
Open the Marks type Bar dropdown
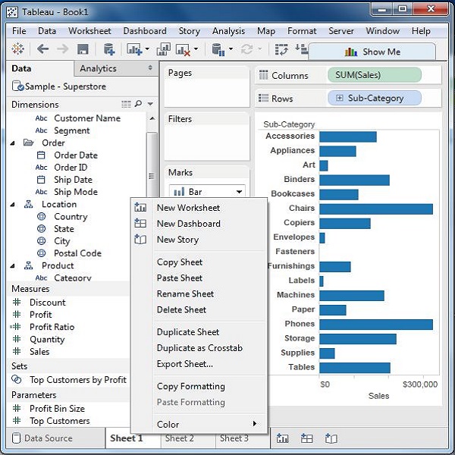pos(240,193)
